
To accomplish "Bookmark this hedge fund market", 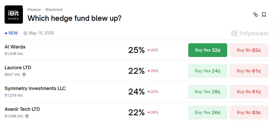I will point(264,15).
